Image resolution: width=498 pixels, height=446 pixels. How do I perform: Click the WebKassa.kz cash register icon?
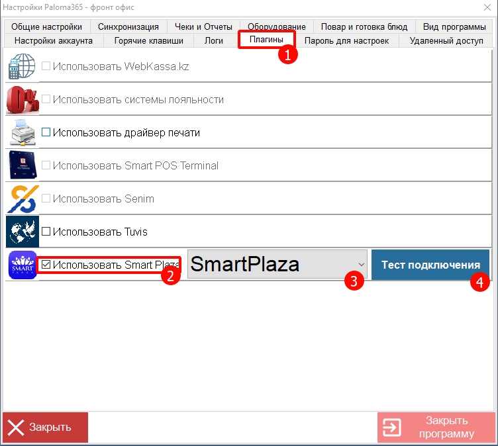[23, 66]
